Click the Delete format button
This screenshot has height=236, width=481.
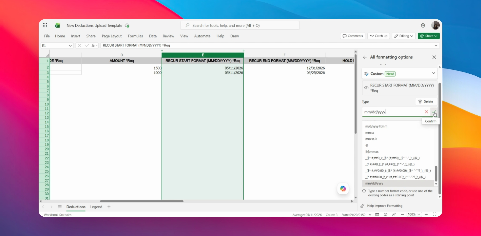pos(426,102)
